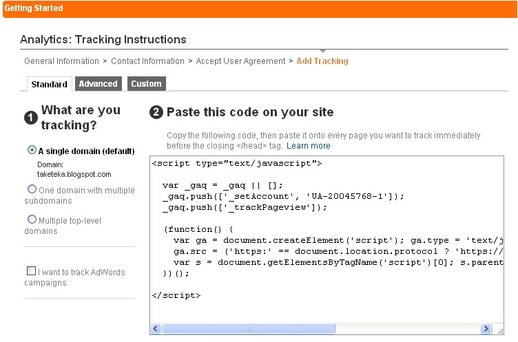The width and height of the screenshot is (518, 342).
Task: Select 'A single domain (default)' radio option
Action: click(x=32, y=150)
